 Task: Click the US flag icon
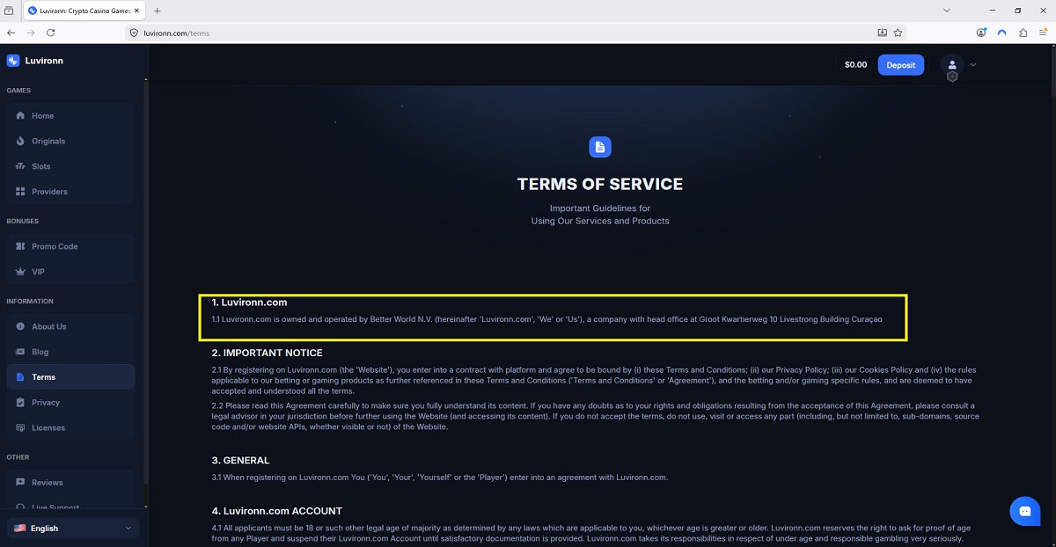coord(19,528)
